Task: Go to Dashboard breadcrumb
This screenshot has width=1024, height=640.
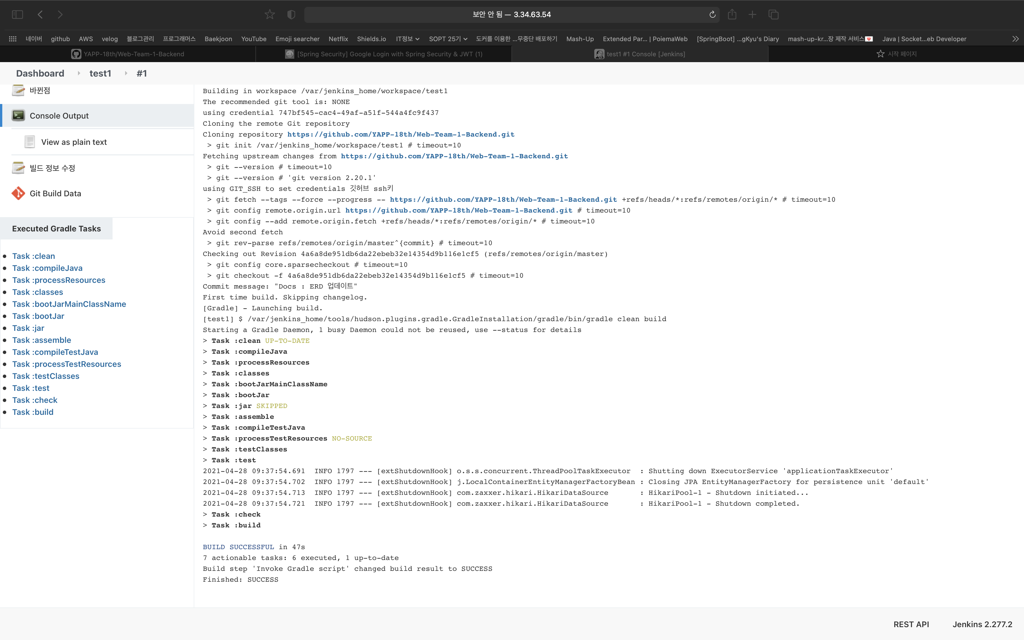Action: click(x=40, y=73)
